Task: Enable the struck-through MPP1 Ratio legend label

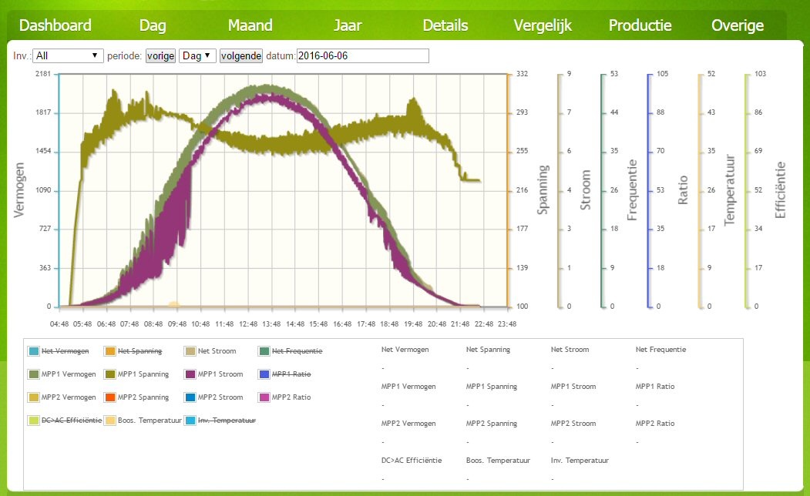Action: click(291, 374)
